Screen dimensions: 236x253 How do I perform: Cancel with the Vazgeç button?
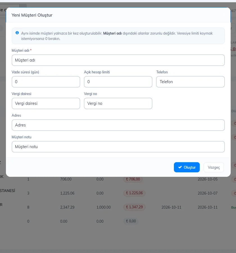click(x=214, y=167)
